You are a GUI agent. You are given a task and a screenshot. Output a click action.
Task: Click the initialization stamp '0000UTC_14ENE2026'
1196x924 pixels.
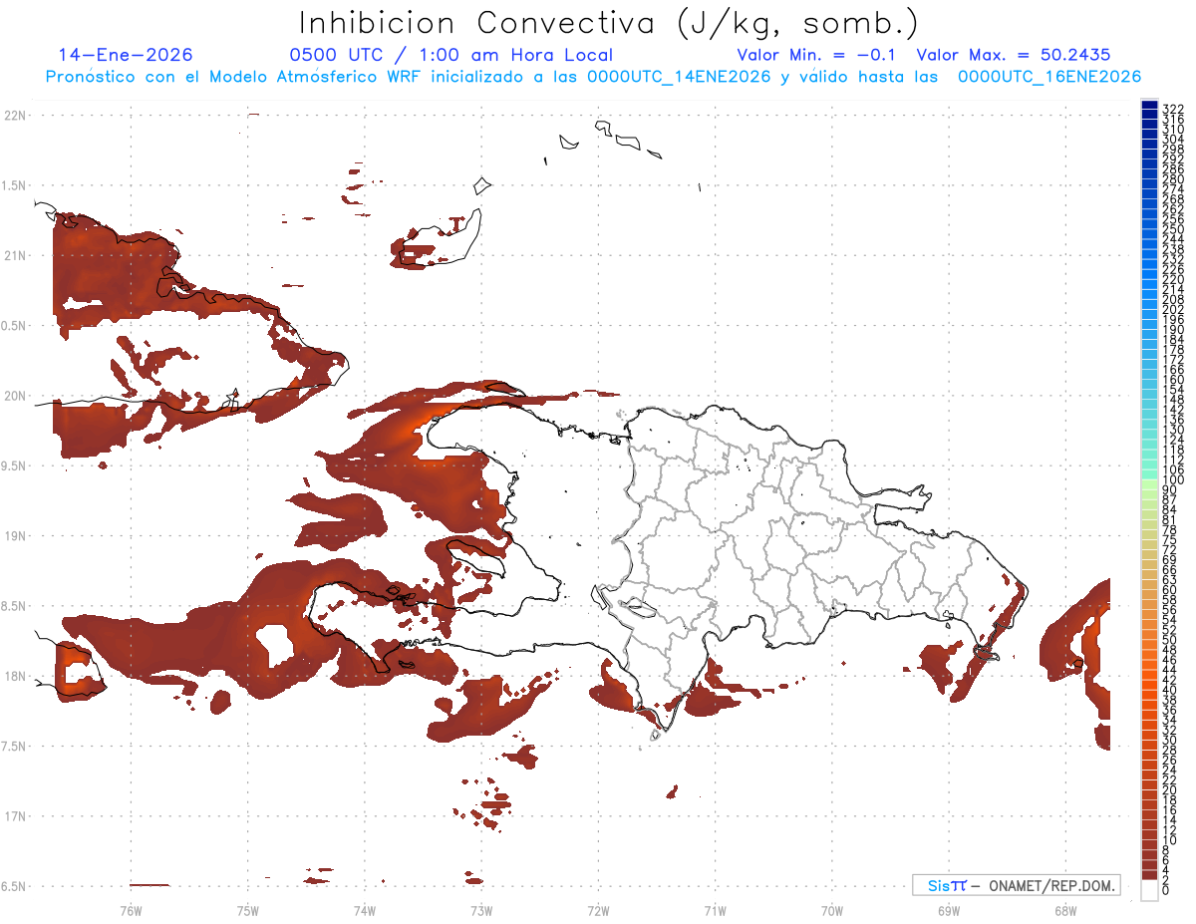[679, 77]
